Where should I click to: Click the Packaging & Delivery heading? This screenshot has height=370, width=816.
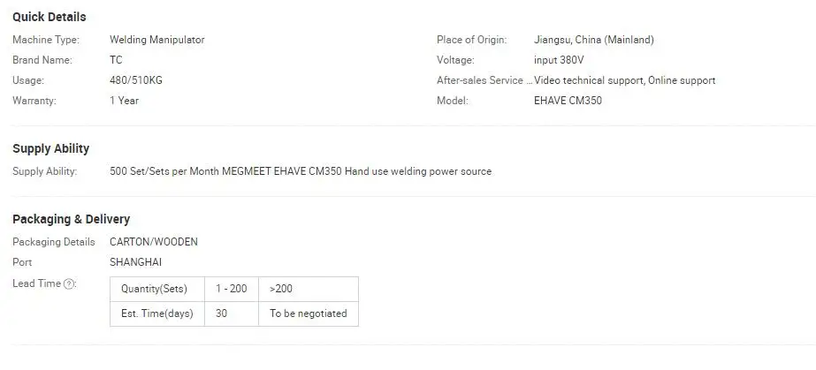pos(72,219)
